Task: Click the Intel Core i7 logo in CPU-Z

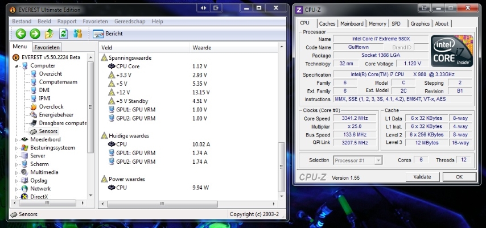Action: [x=452, y=51]
